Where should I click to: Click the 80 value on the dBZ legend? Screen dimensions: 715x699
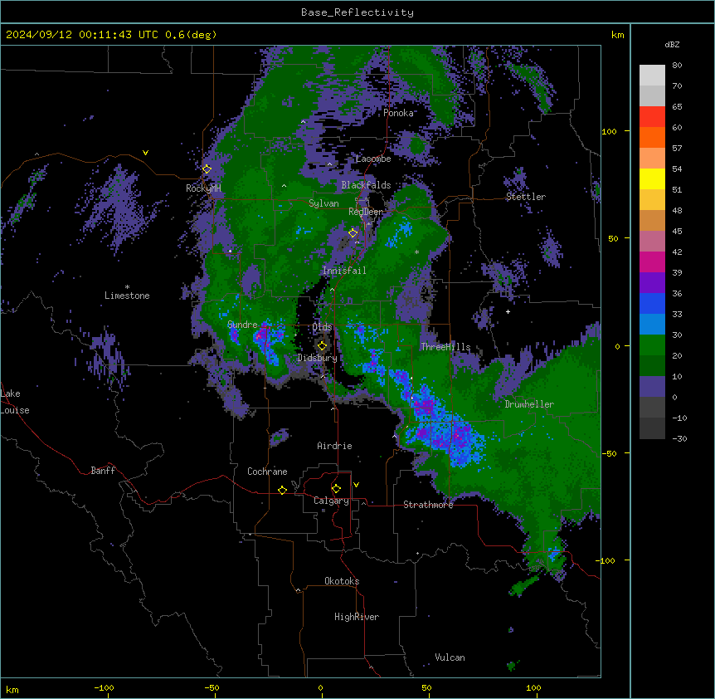(x=677, y=66)
